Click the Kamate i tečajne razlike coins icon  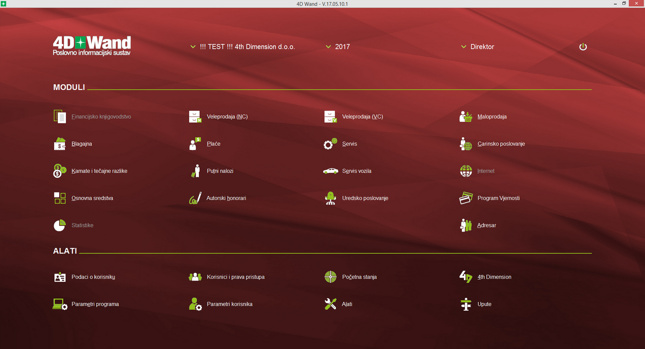(60, 171)
